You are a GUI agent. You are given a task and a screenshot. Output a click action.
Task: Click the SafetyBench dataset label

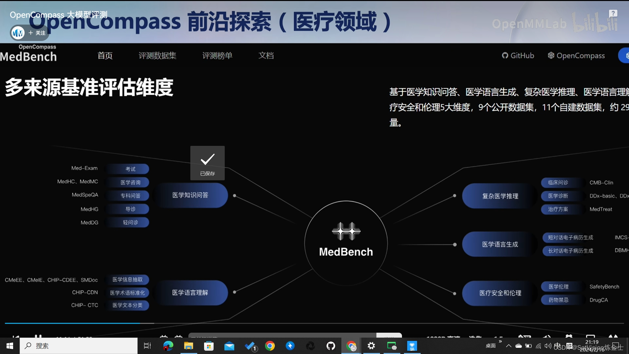[x=604, y=287]
